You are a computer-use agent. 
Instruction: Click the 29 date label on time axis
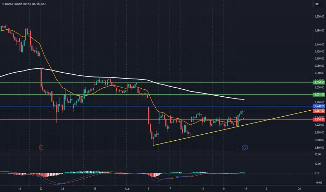[x=95, y=189]
